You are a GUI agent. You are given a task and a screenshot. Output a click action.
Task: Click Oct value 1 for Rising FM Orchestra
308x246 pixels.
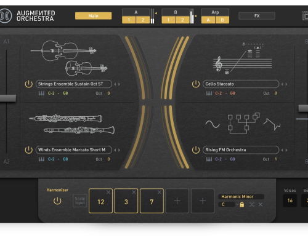click(x=276, y=159)
